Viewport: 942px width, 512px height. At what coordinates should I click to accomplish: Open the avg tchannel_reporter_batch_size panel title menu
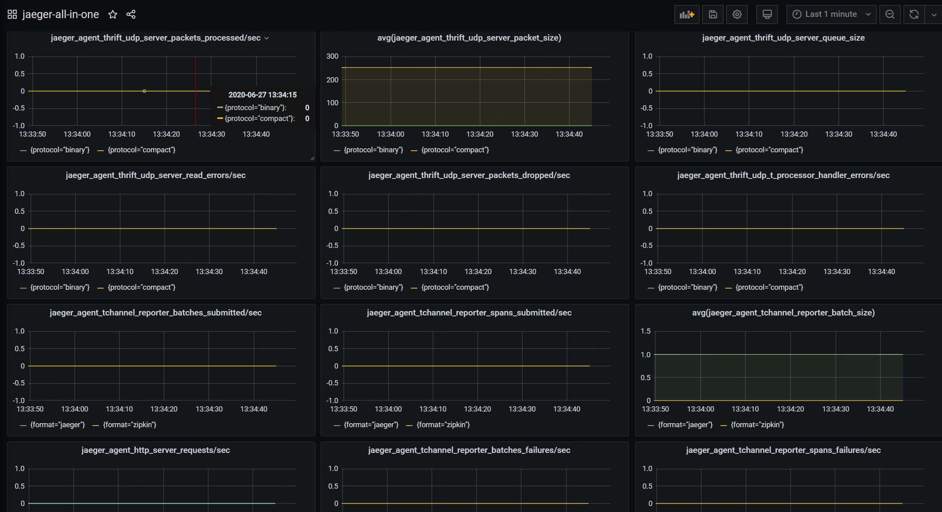coord(783,313)
